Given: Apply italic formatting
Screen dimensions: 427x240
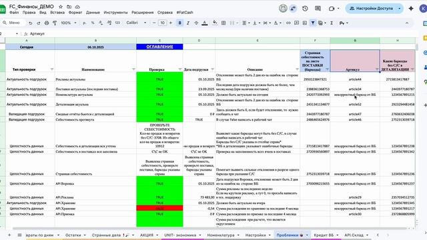Looking at the screenshot, I should pos(188,23).
